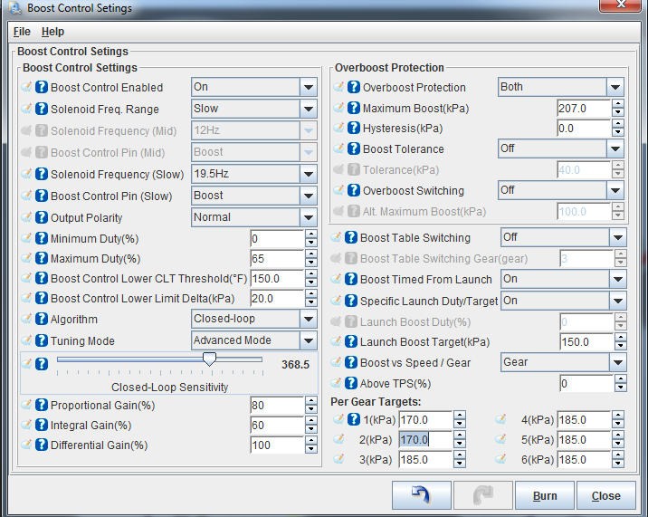Click the Burn button
The image size is (648, 517).
(x=545, y=495)
